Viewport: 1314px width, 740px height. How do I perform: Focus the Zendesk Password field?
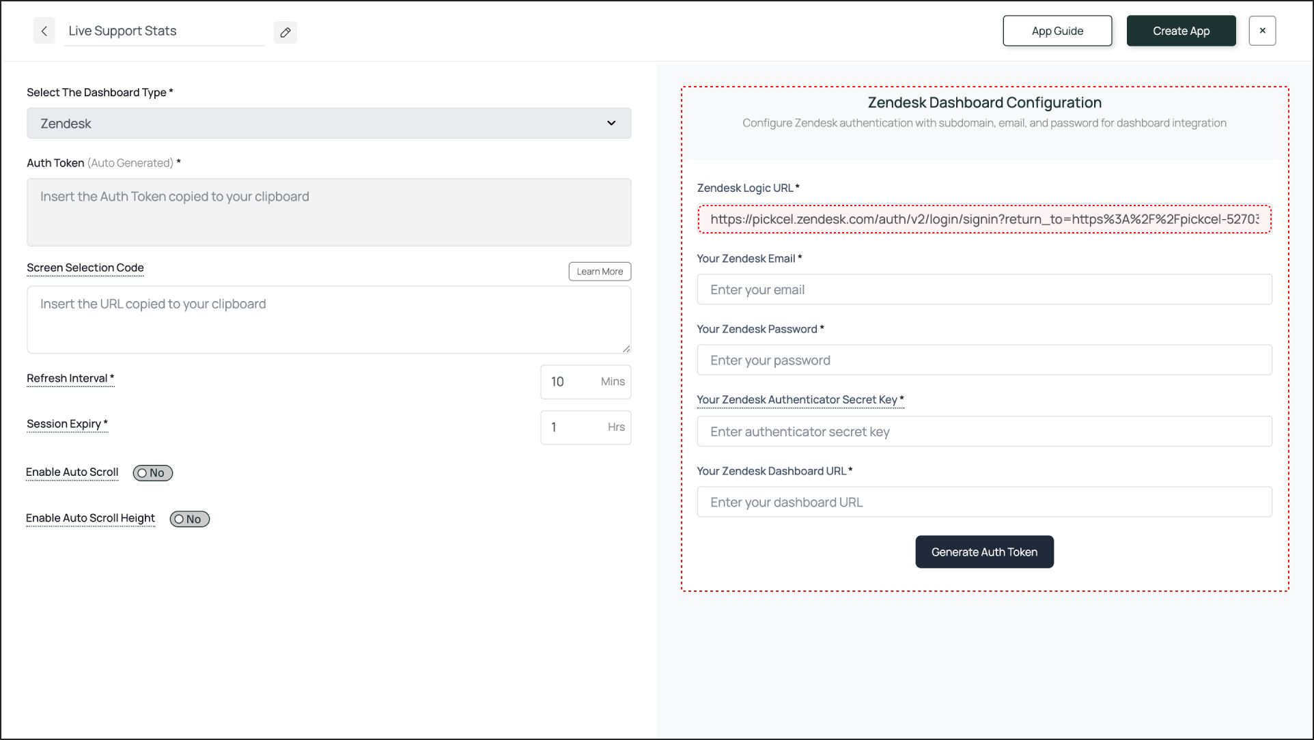tap(984, 360)
